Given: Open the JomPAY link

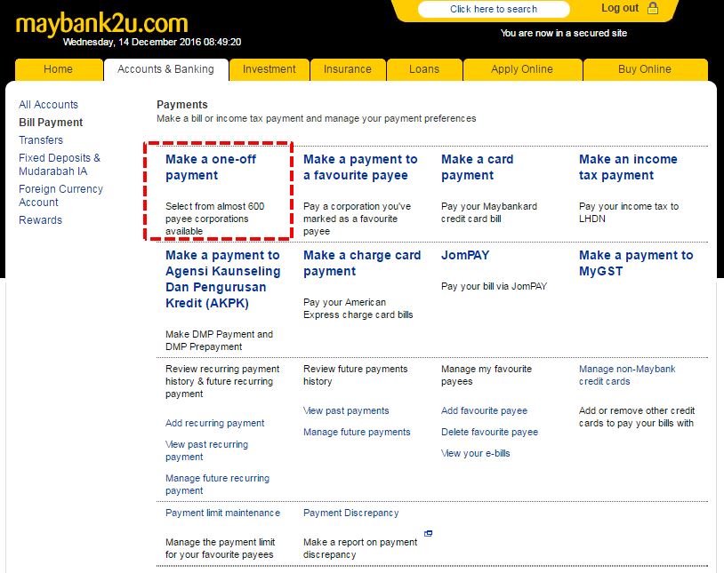Looking at the screenshot, I should coord(465,255).
